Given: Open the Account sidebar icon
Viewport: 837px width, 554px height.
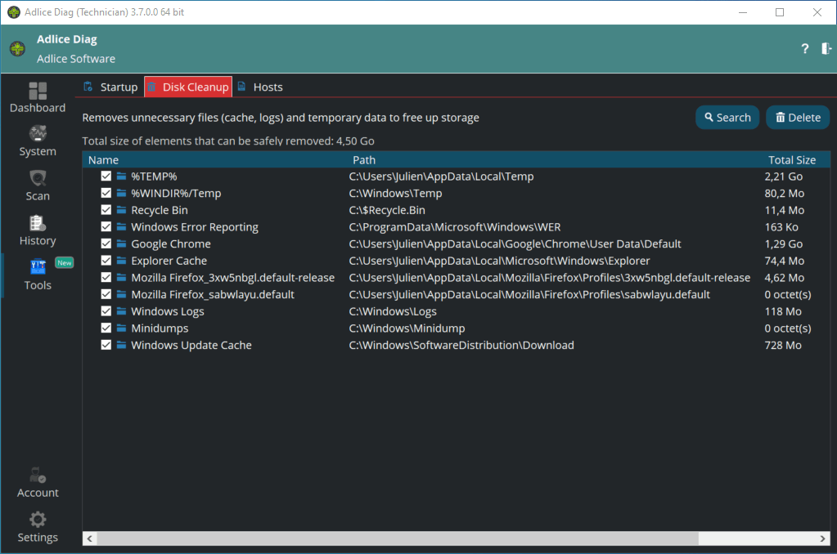Looking at the screenshot, I should [x=38, y=476].
